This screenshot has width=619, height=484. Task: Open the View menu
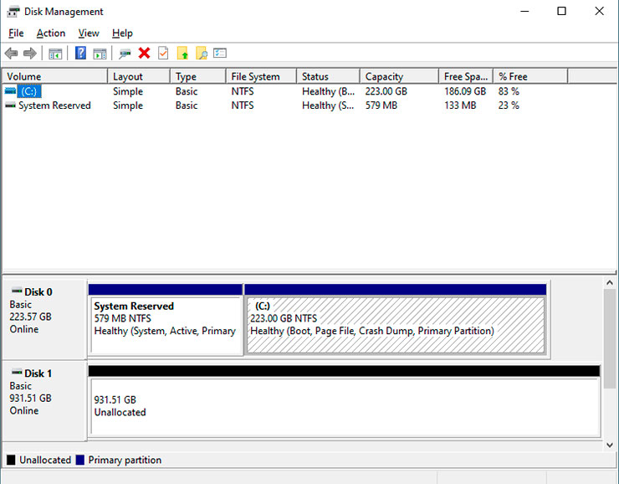[x=89, y=33]
